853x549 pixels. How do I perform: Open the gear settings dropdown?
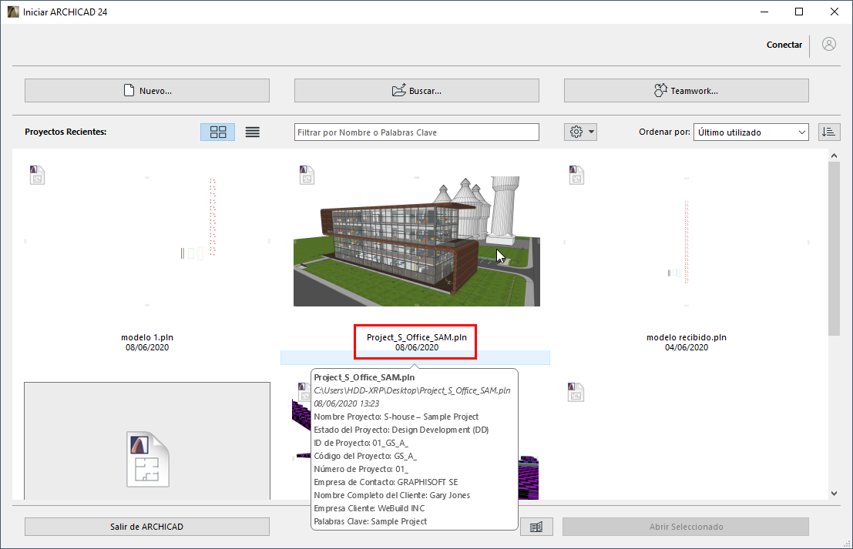pos(581,132)
